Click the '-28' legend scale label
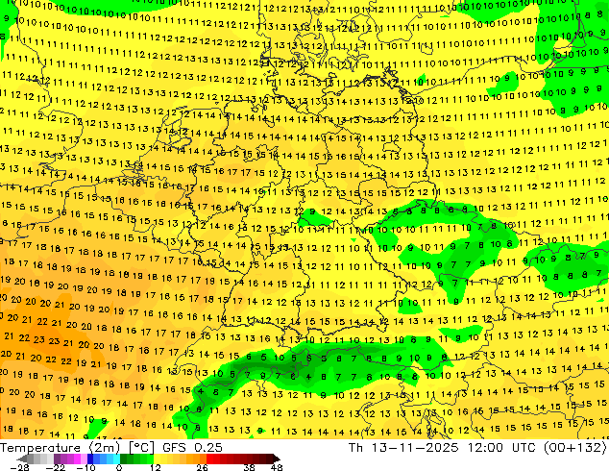609x471 pixels. point(19,467)
